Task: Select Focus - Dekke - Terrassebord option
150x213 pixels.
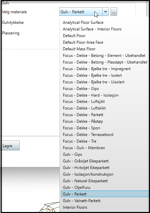Action: tap(105, 135)
